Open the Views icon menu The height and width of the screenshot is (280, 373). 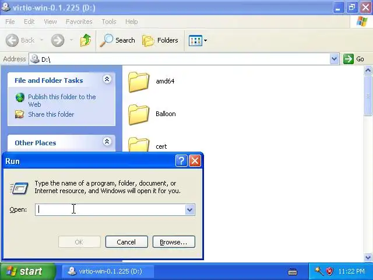point(195,40)
